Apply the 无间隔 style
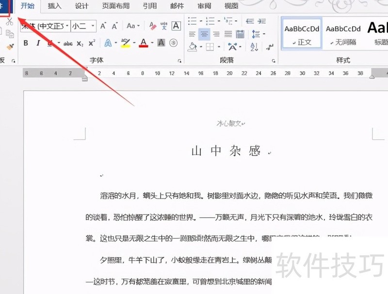The image size is (388, 294). click(343, 33)
